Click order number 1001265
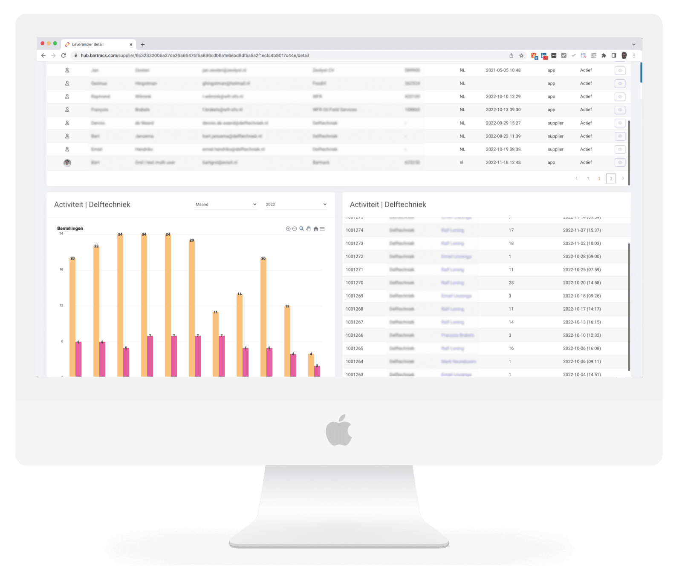 (355, 349)
